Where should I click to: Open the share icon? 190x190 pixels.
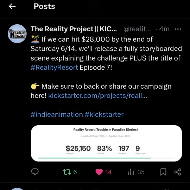(178, 172)
